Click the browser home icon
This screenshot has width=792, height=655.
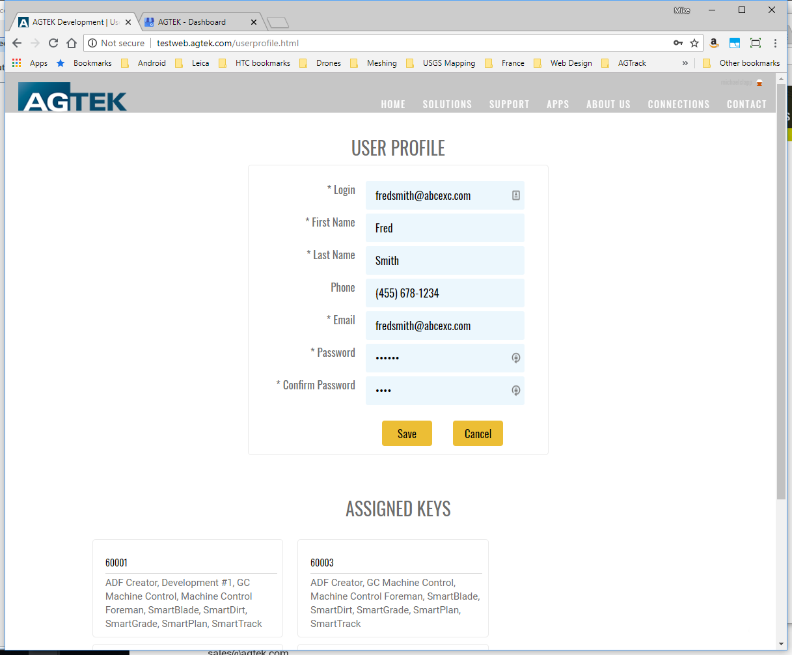(x=72, y=43)
